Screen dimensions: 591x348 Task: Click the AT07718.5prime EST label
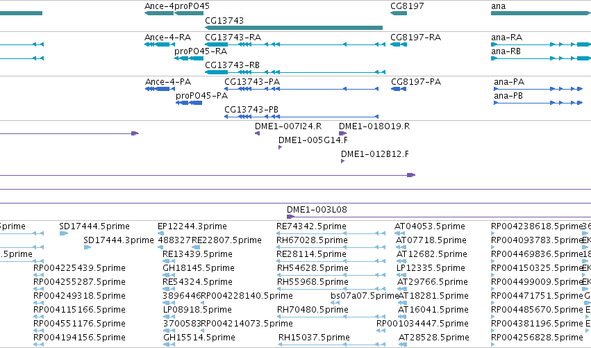click(x=431, y=240)
